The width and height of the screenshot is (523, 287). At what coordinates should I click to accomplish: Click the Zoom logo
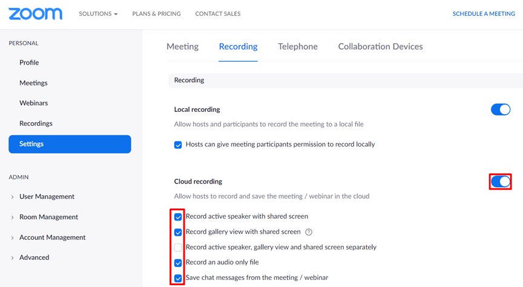coord(35,14)
